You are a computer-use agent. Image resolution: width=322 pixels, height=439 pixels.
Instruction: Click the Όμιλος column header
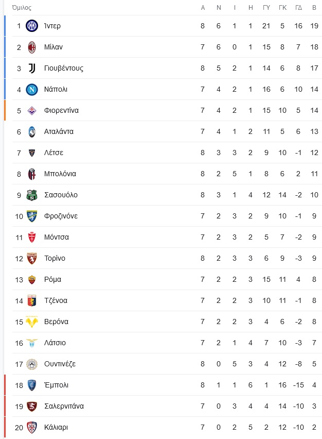(22, 8)
